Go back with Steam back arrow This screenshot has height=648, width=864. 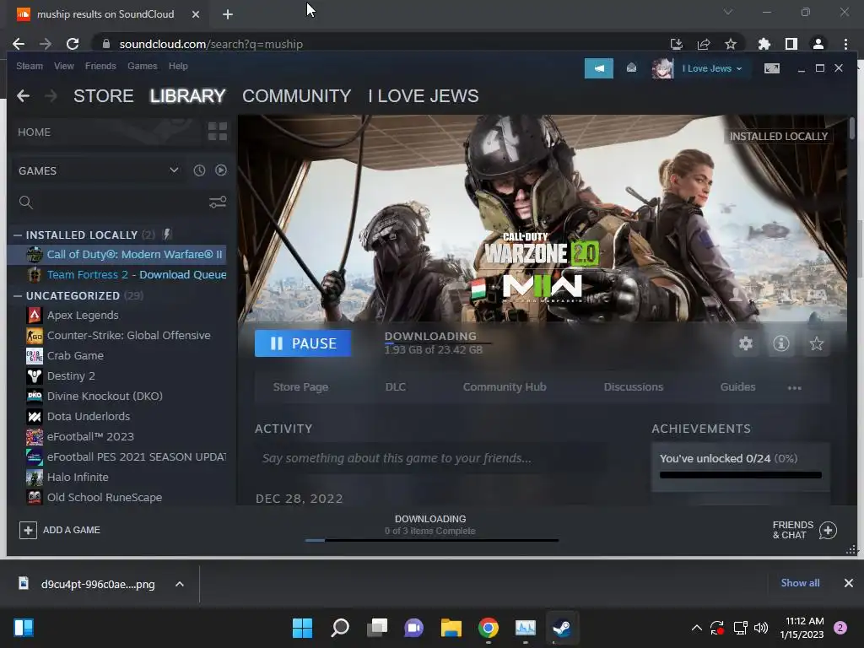click(23, 96)
